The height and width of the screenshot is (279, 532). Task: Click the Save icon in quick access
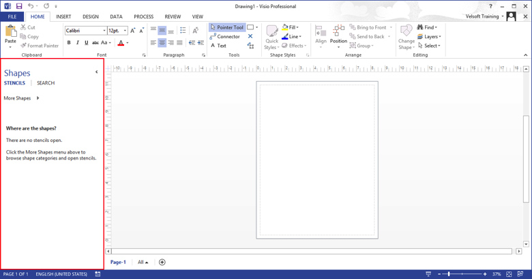pos(19,6)
